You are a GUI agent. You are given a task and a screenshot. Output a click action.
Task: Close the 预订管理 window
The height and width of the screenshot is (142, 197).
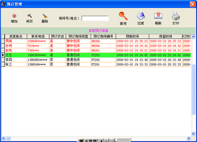(193, 4)
